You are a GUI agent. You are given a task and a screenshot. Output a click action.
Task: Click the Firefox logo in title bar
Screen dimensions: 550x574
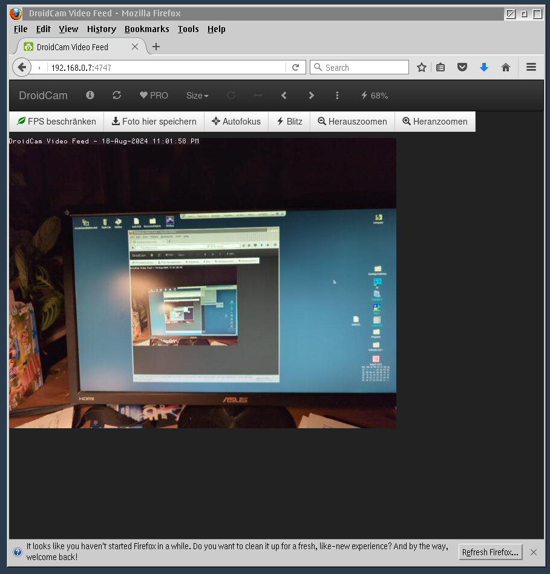(x=16, y=13)
